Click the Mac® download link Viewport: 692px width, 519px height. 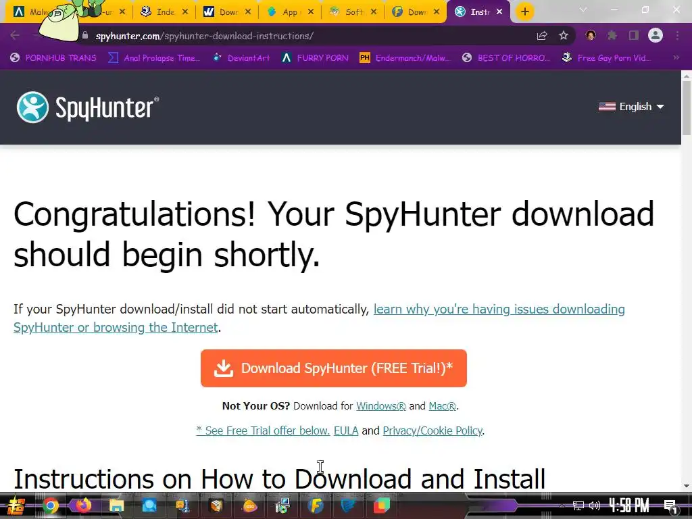(x=442, y=406)
